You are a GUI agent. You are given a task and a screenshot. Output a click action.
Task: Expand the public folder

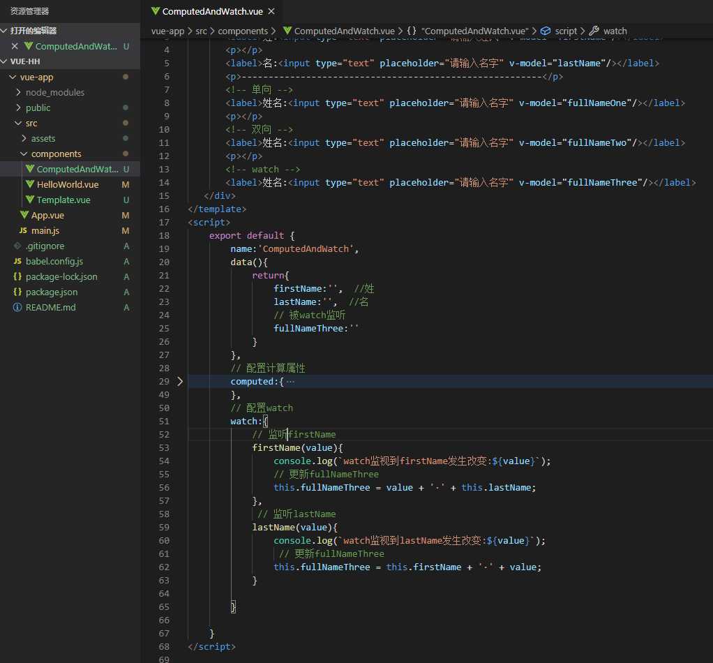click(18, 107)
